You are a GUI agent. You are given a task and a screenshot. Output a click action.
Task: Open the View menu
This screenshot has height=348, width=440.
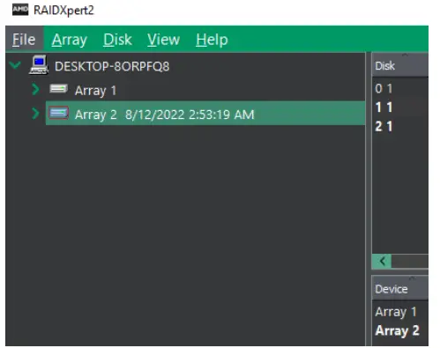163,40
